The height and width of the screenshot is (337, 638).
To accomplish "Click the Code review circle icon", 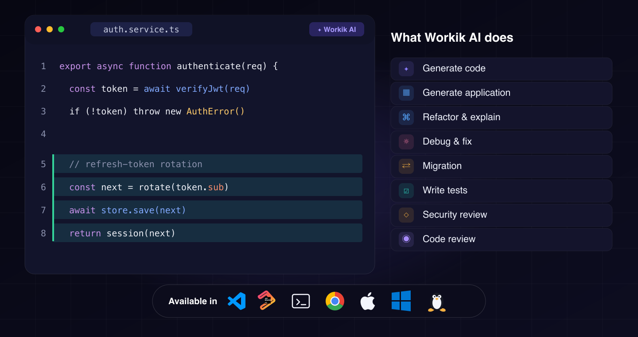I will (406, 239).
